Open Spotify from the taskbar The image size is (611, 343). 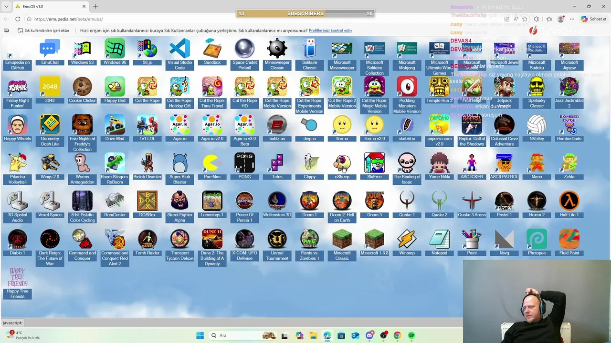(411, 335)
